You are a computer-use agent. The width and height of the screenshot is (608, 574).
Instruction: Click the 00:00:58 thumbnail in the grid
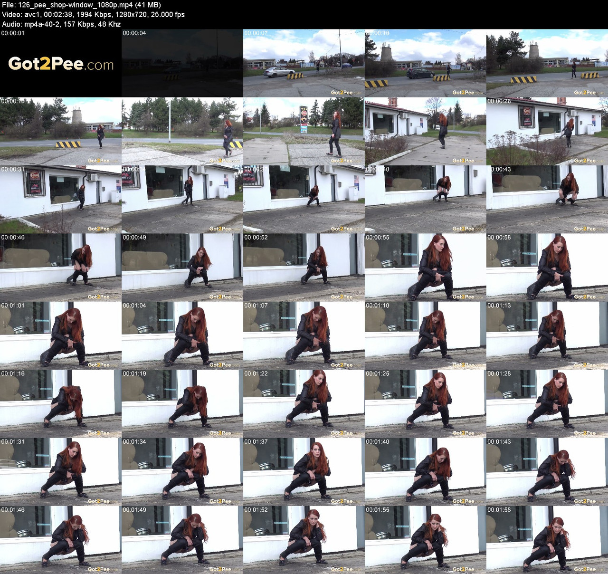click(547, 266)
